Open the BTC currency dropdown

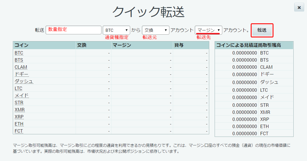(116, 30)
